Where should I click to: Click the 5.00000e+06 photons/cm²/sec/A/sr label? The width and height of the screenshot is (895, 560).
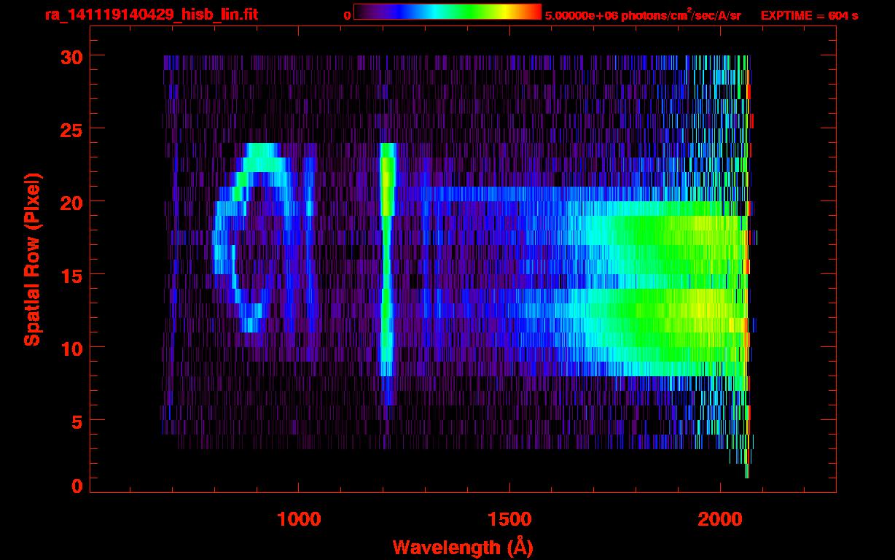pos(643,15)
